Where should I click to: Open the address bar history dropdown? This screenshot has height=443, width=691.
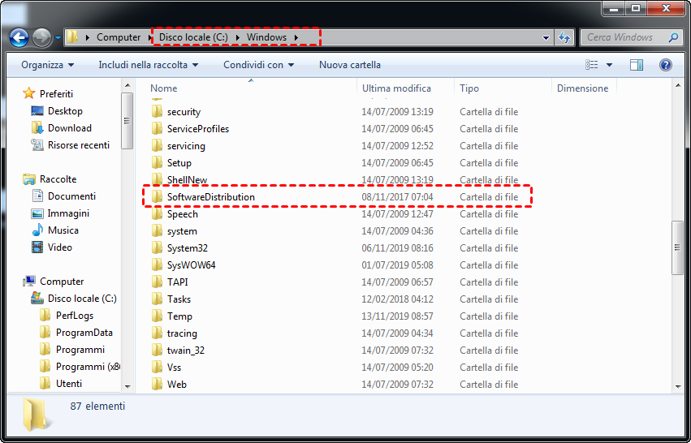pyautogui.click(x=546, y=38)
